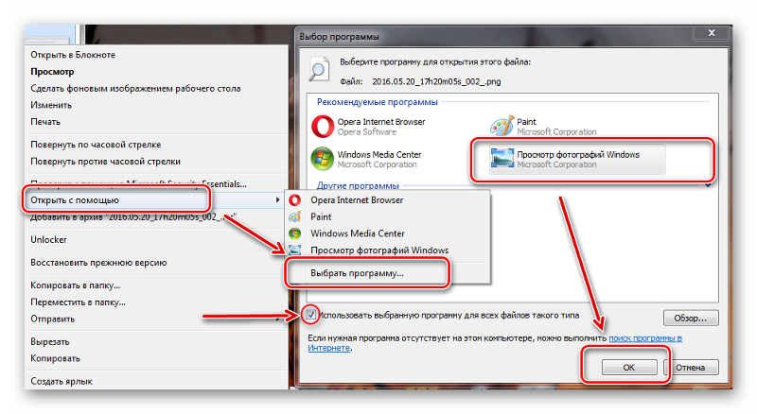Select Вырезать from the context menu
Viewport: 757px width, 414px height.
click(50, 341)
